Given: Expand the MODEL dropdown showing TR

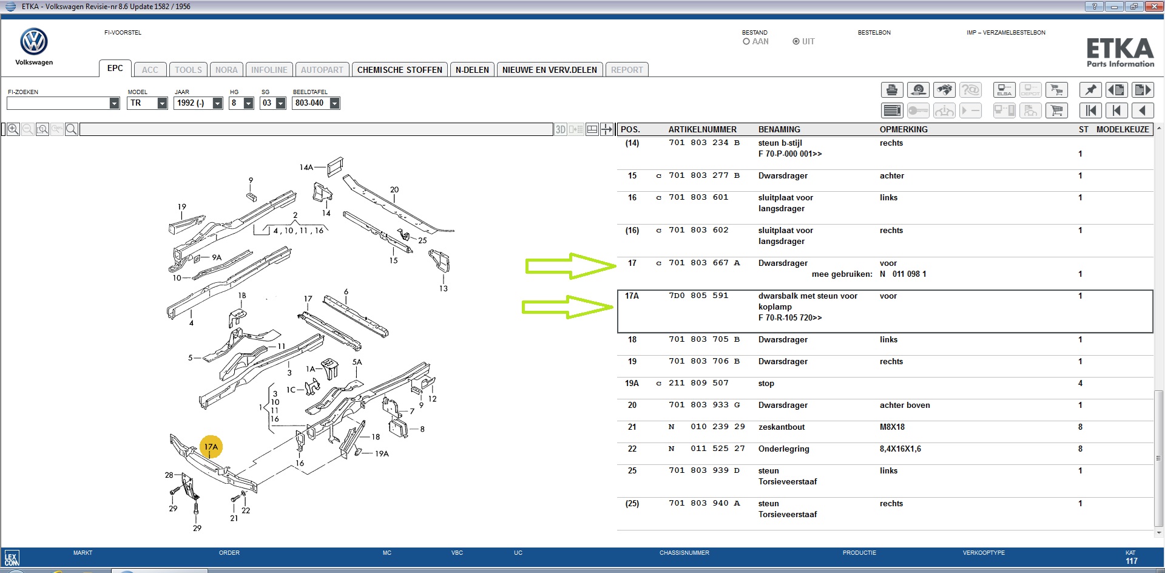Looking at the screenshot, I should pos(162,103).
